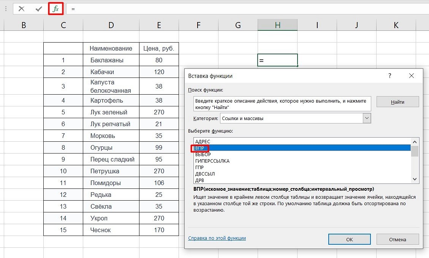Click the Укроп cell
Screen dimensions: 429x258
111,218
